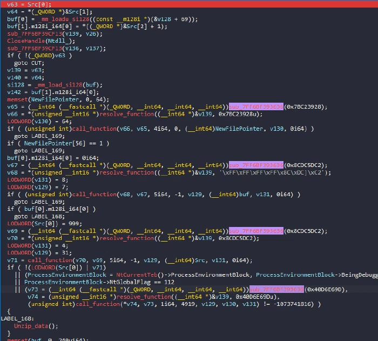Viewport: 378px width, 341px height.
Task: Click highlighted sub_7FF6BF393636 on v67 line
Action: (x=256, y=165)
